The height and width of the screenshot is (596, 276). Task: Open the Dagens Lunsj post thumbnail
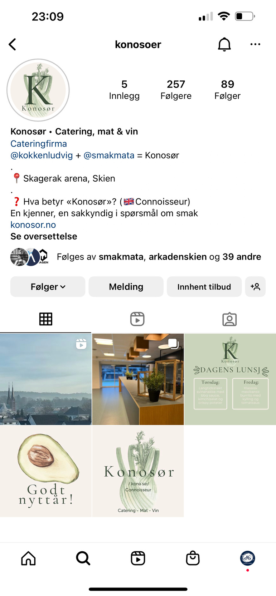[230, 379]
